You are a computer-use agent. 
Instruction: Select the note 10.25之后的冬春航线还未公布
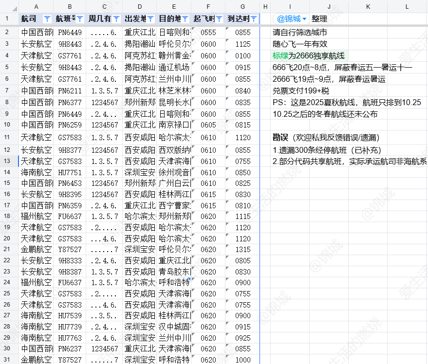pos(325,114)
